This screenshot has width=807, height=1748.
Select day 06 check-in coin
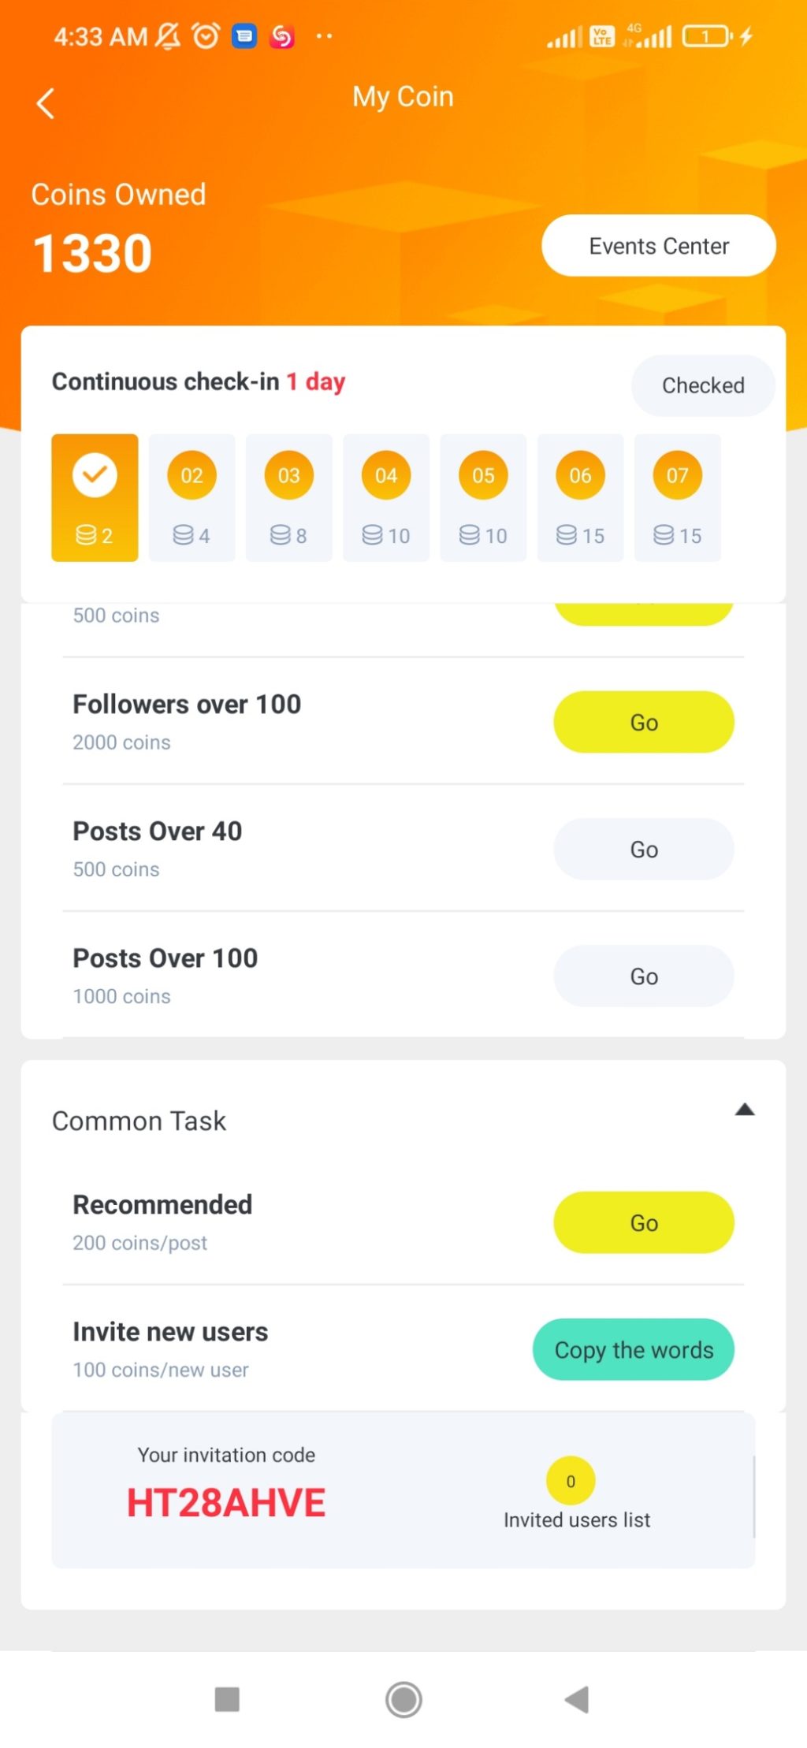point(580,476)
